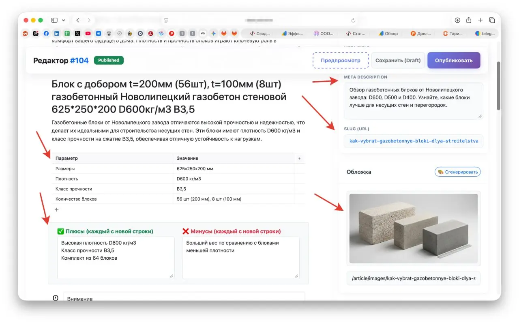Screen dimensions: 519x324
Task: Click the Сгенерировать cover button
Action: click(457, 172)
